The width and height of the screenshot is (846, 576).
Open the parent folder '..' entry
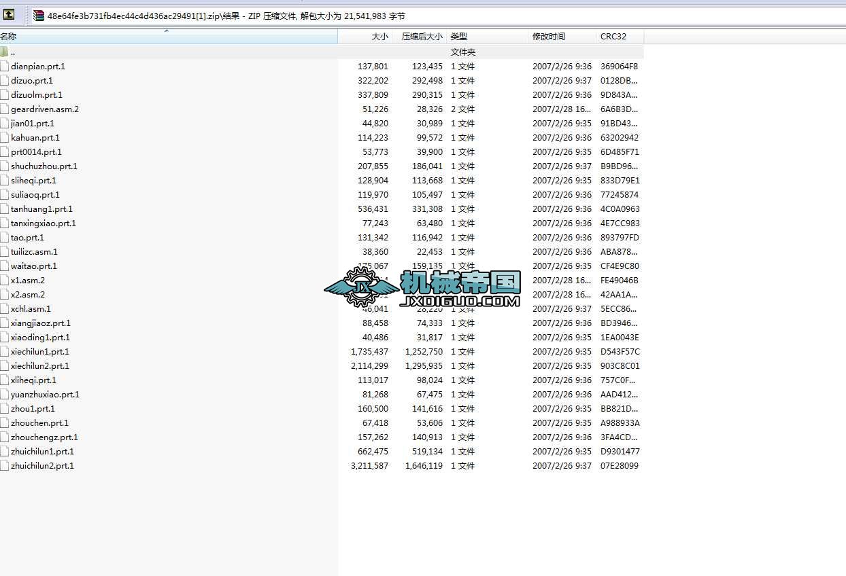tap(13, 52)
